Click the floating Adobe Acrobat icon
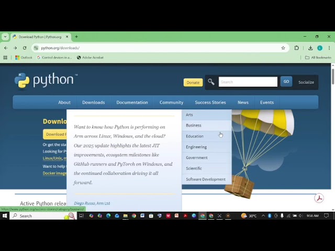The height and width of the screenshot is (251, 335). point(319,198)
